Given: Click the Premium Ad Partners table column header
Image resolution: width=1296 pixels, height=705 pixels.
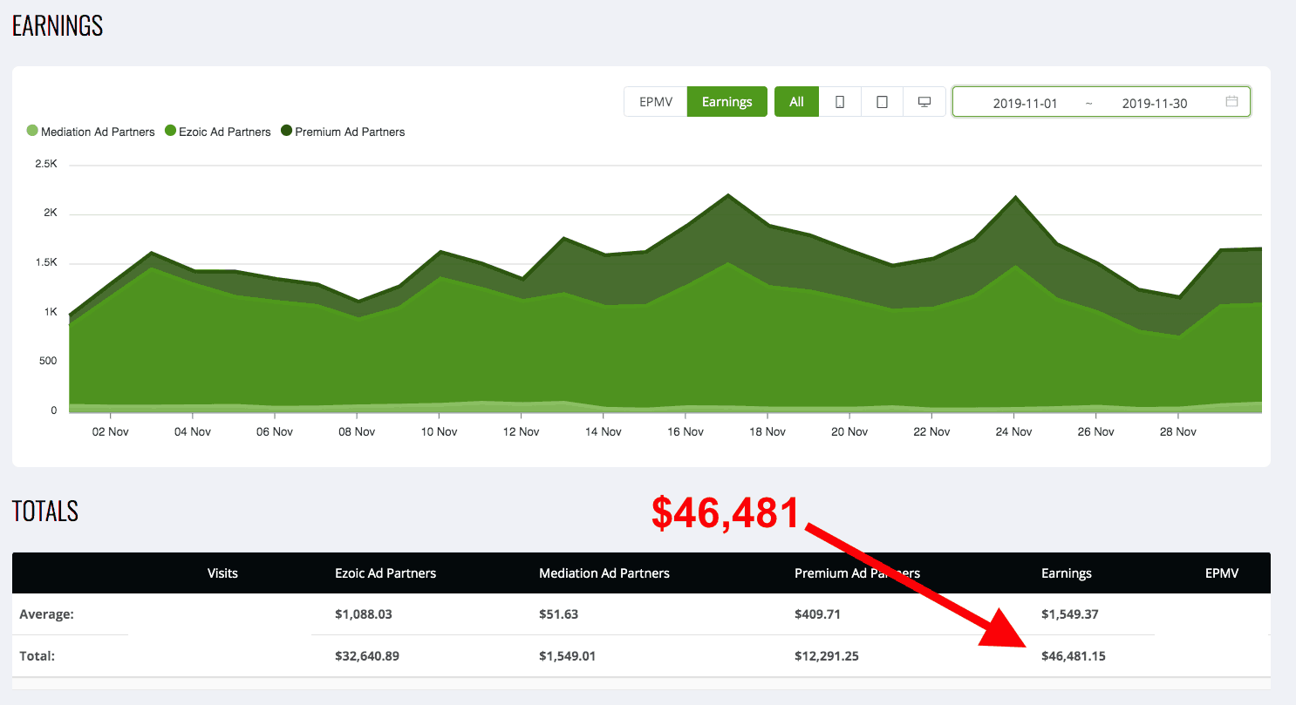Looking at the screenshot, I should click(857, 573).
